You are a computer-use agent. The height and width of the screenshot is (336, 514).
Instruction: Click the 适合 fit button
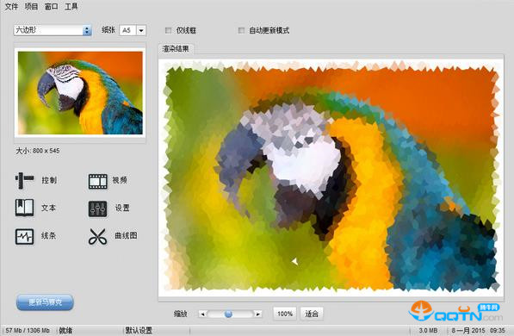tap(312, 314)
